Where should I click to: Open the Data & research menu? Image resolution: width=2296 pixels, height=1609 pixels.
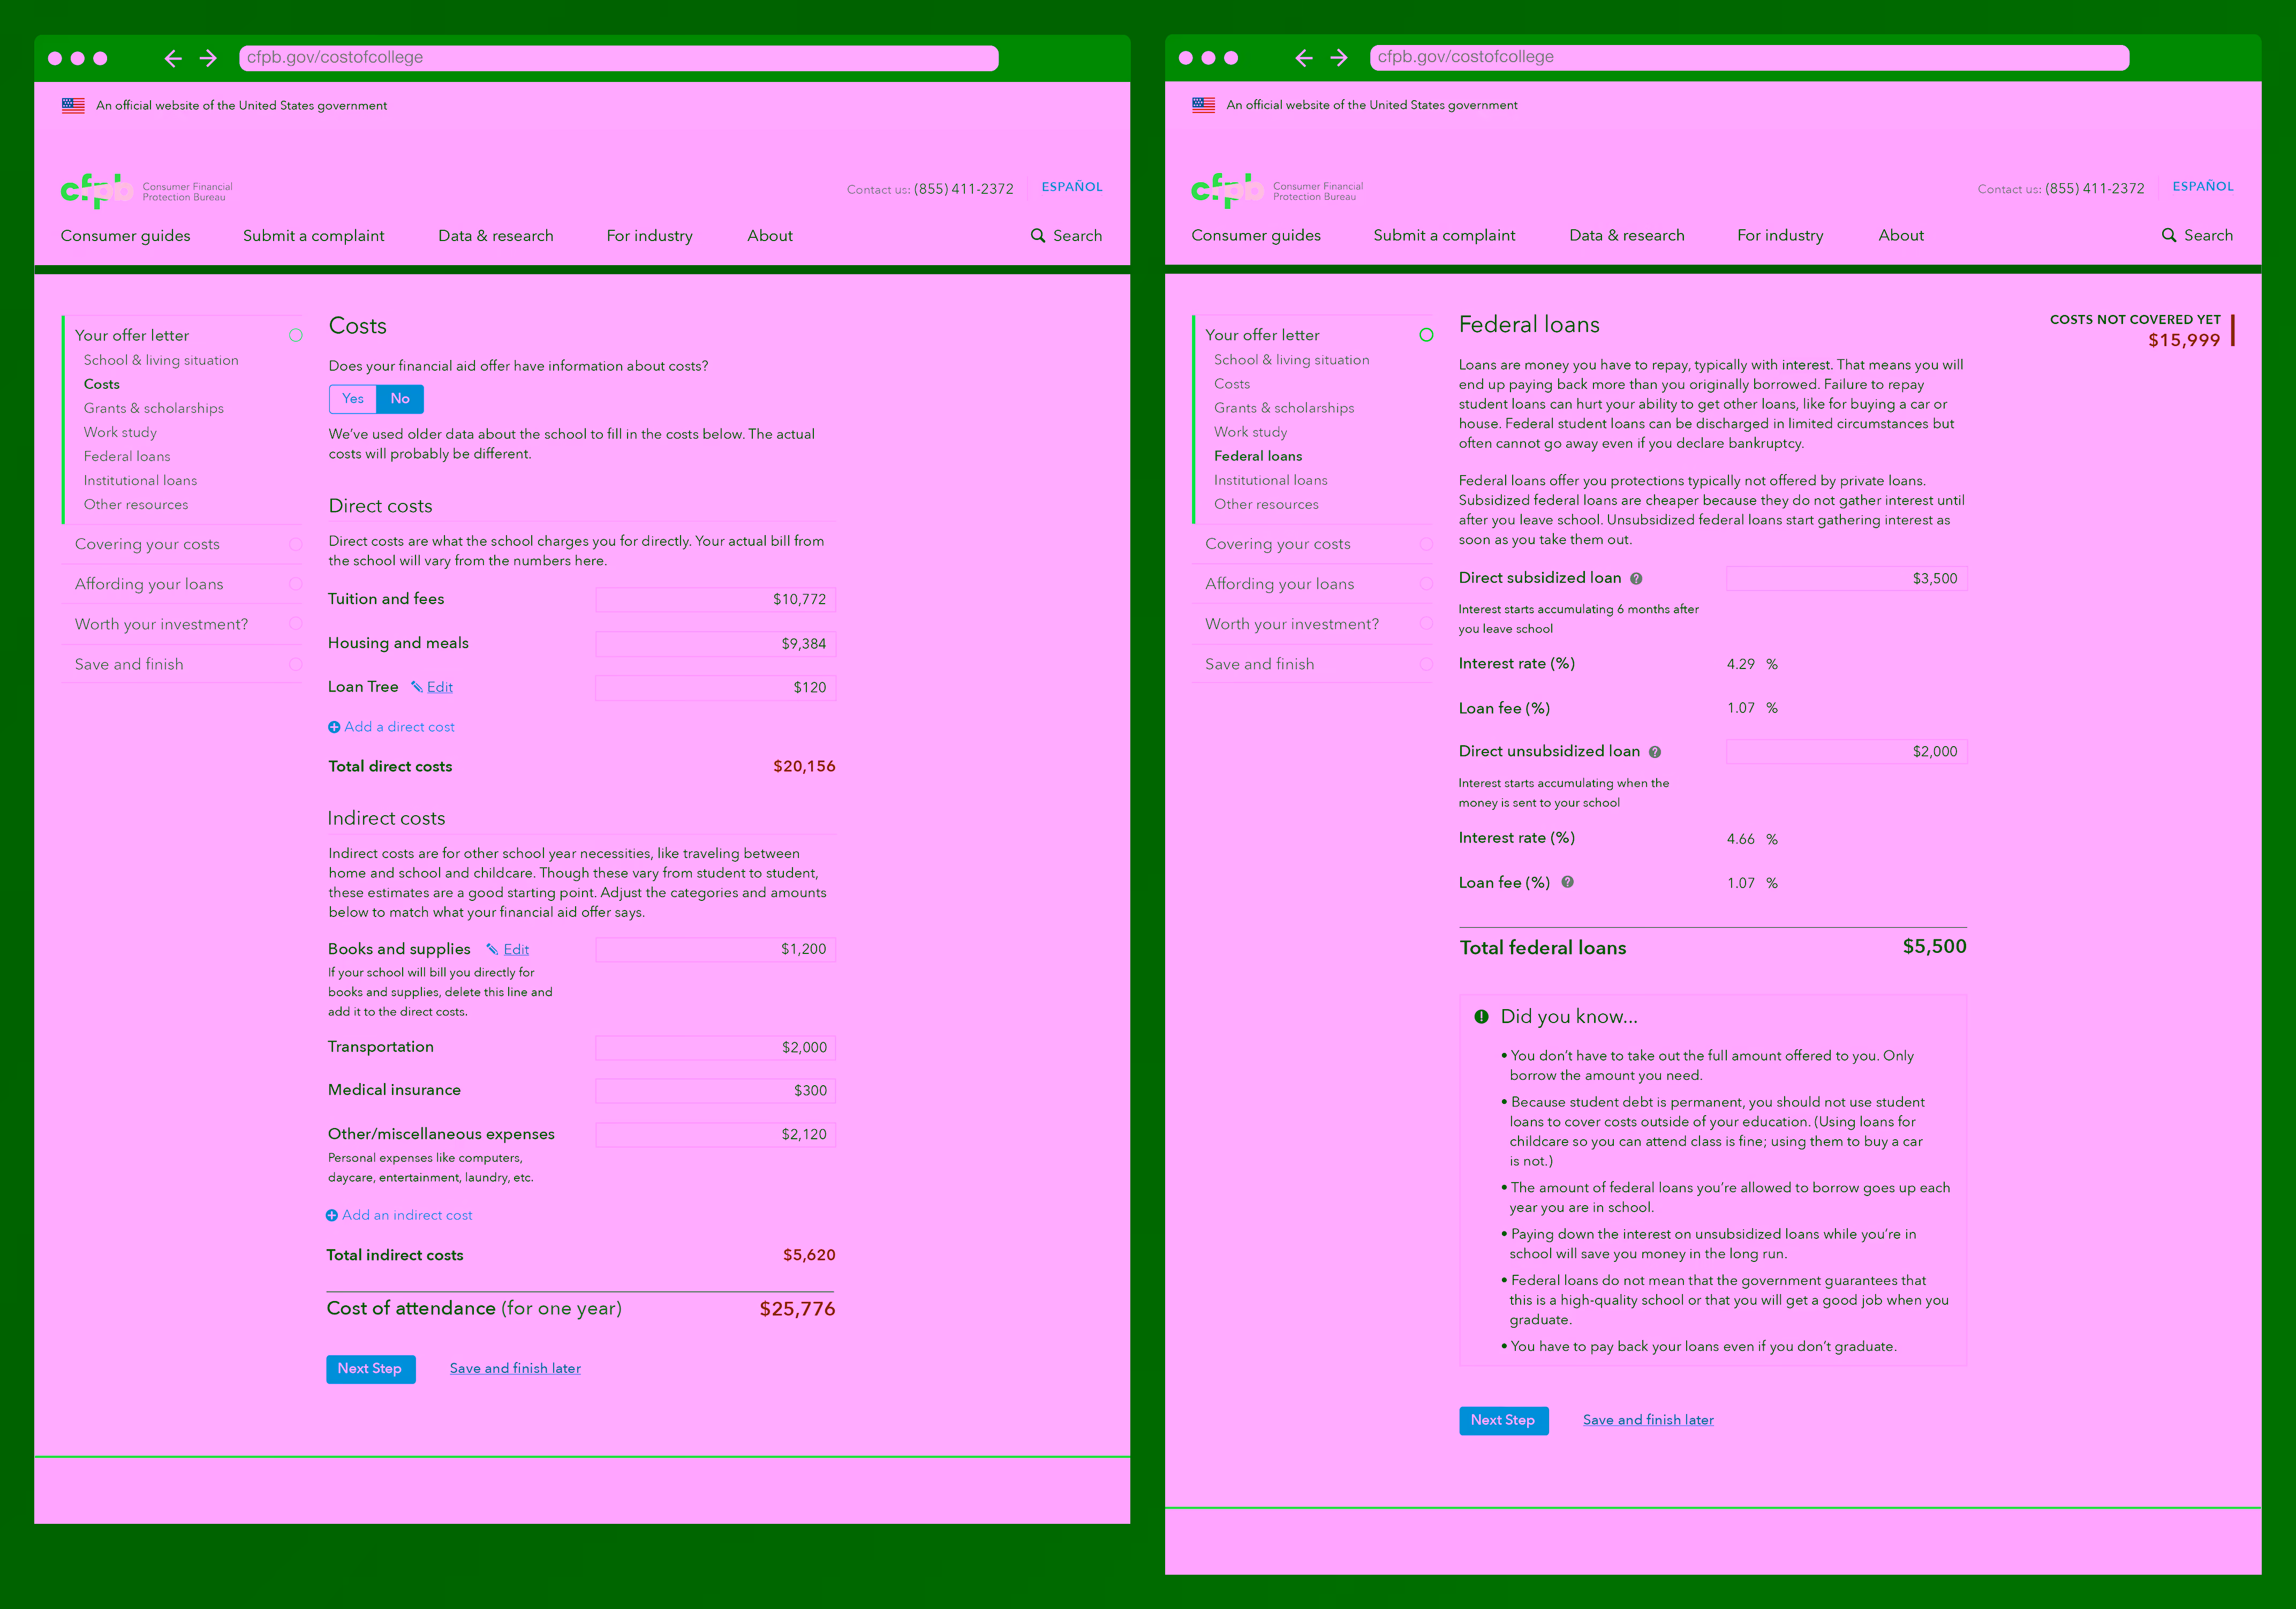coord(496,235)
